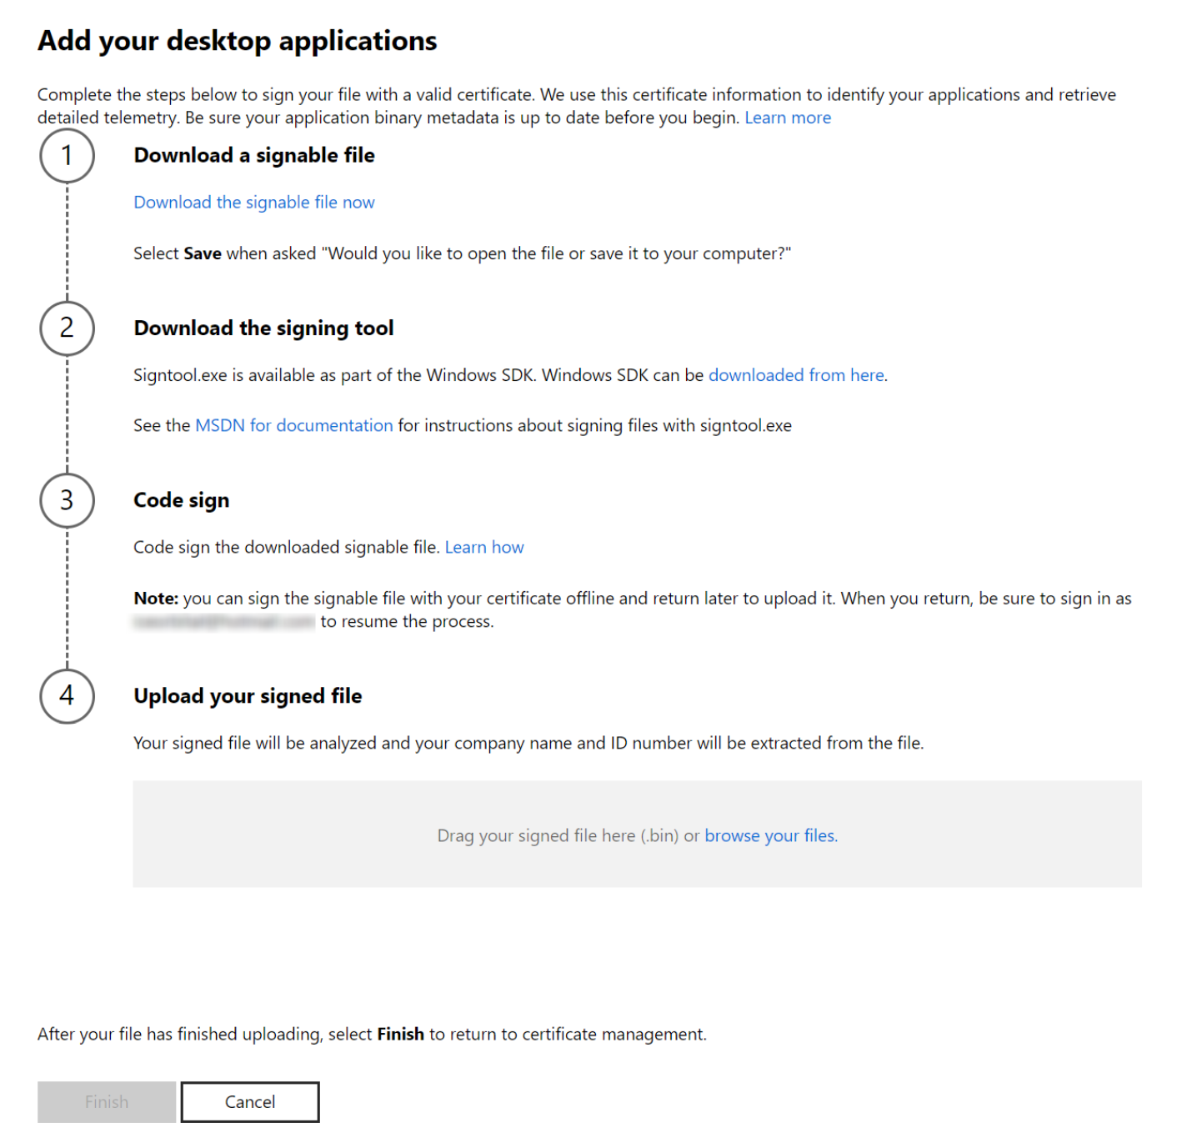Click the Download the signing tool heading
This screenshot has height=1143, width=1182.
click(x=263, y=328)
